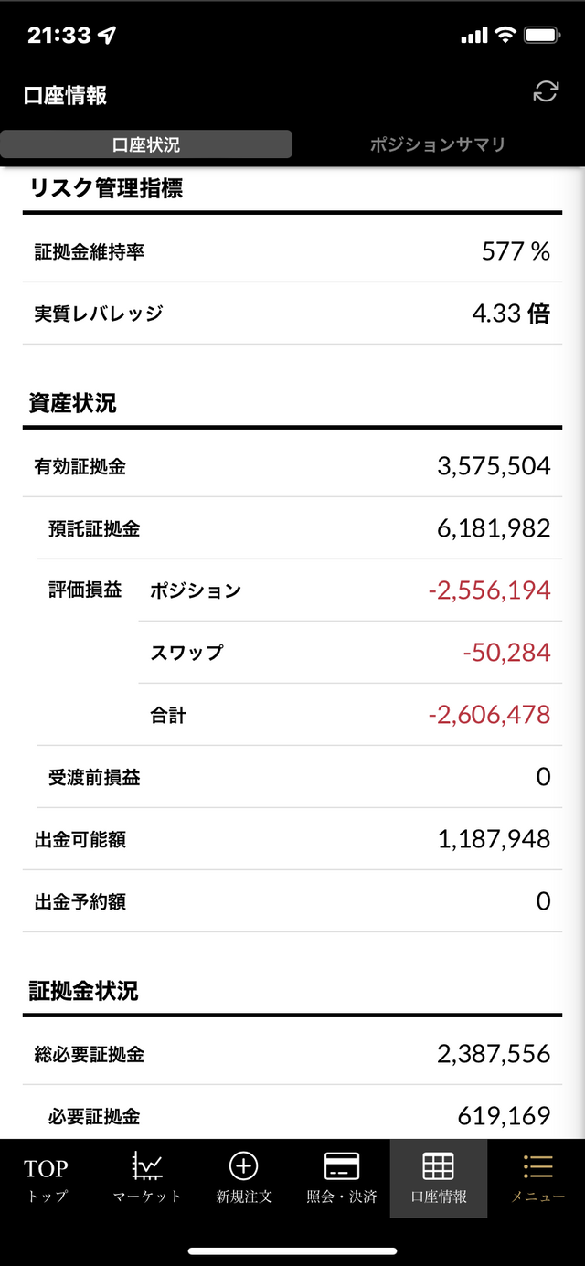This screenshot has width=585, height=1266.
Task: Switch to the 口座状況 tab
Action: [x=146, y=144]
